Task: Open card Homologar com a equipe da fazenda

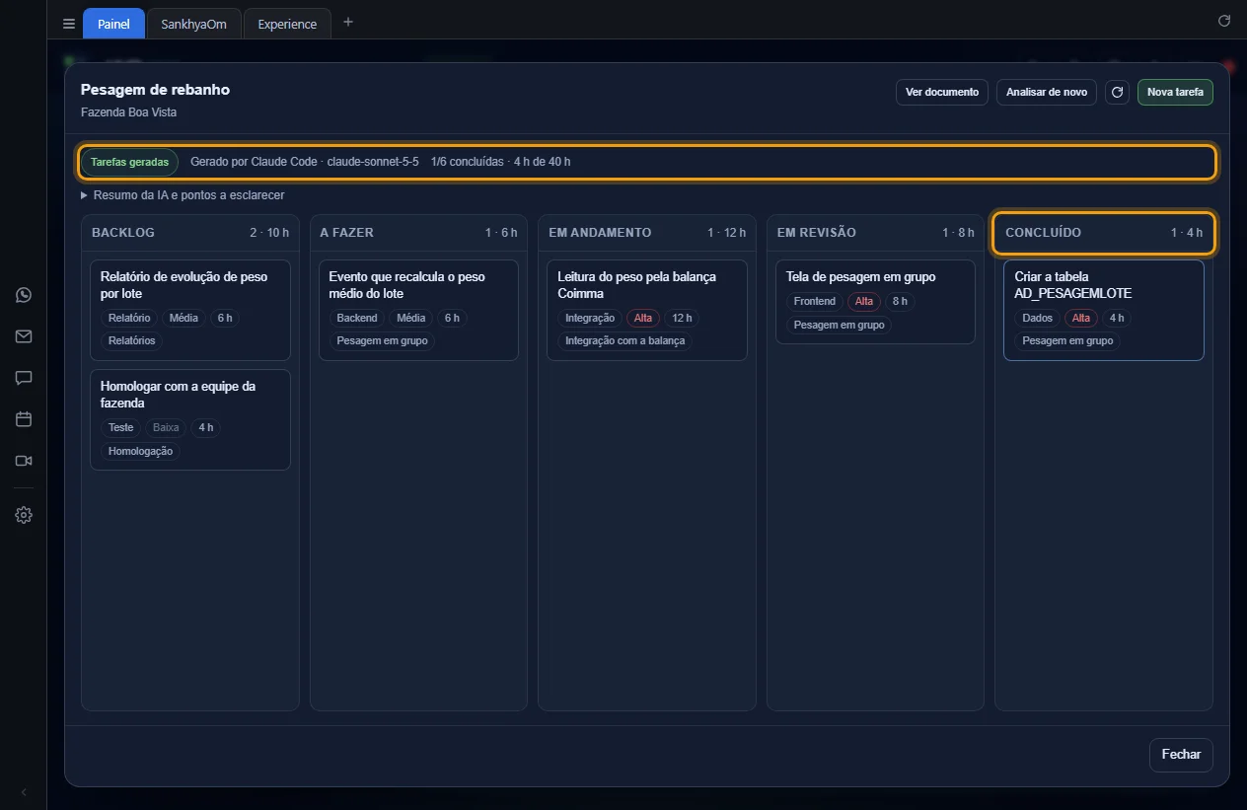Action: (190, 419)
